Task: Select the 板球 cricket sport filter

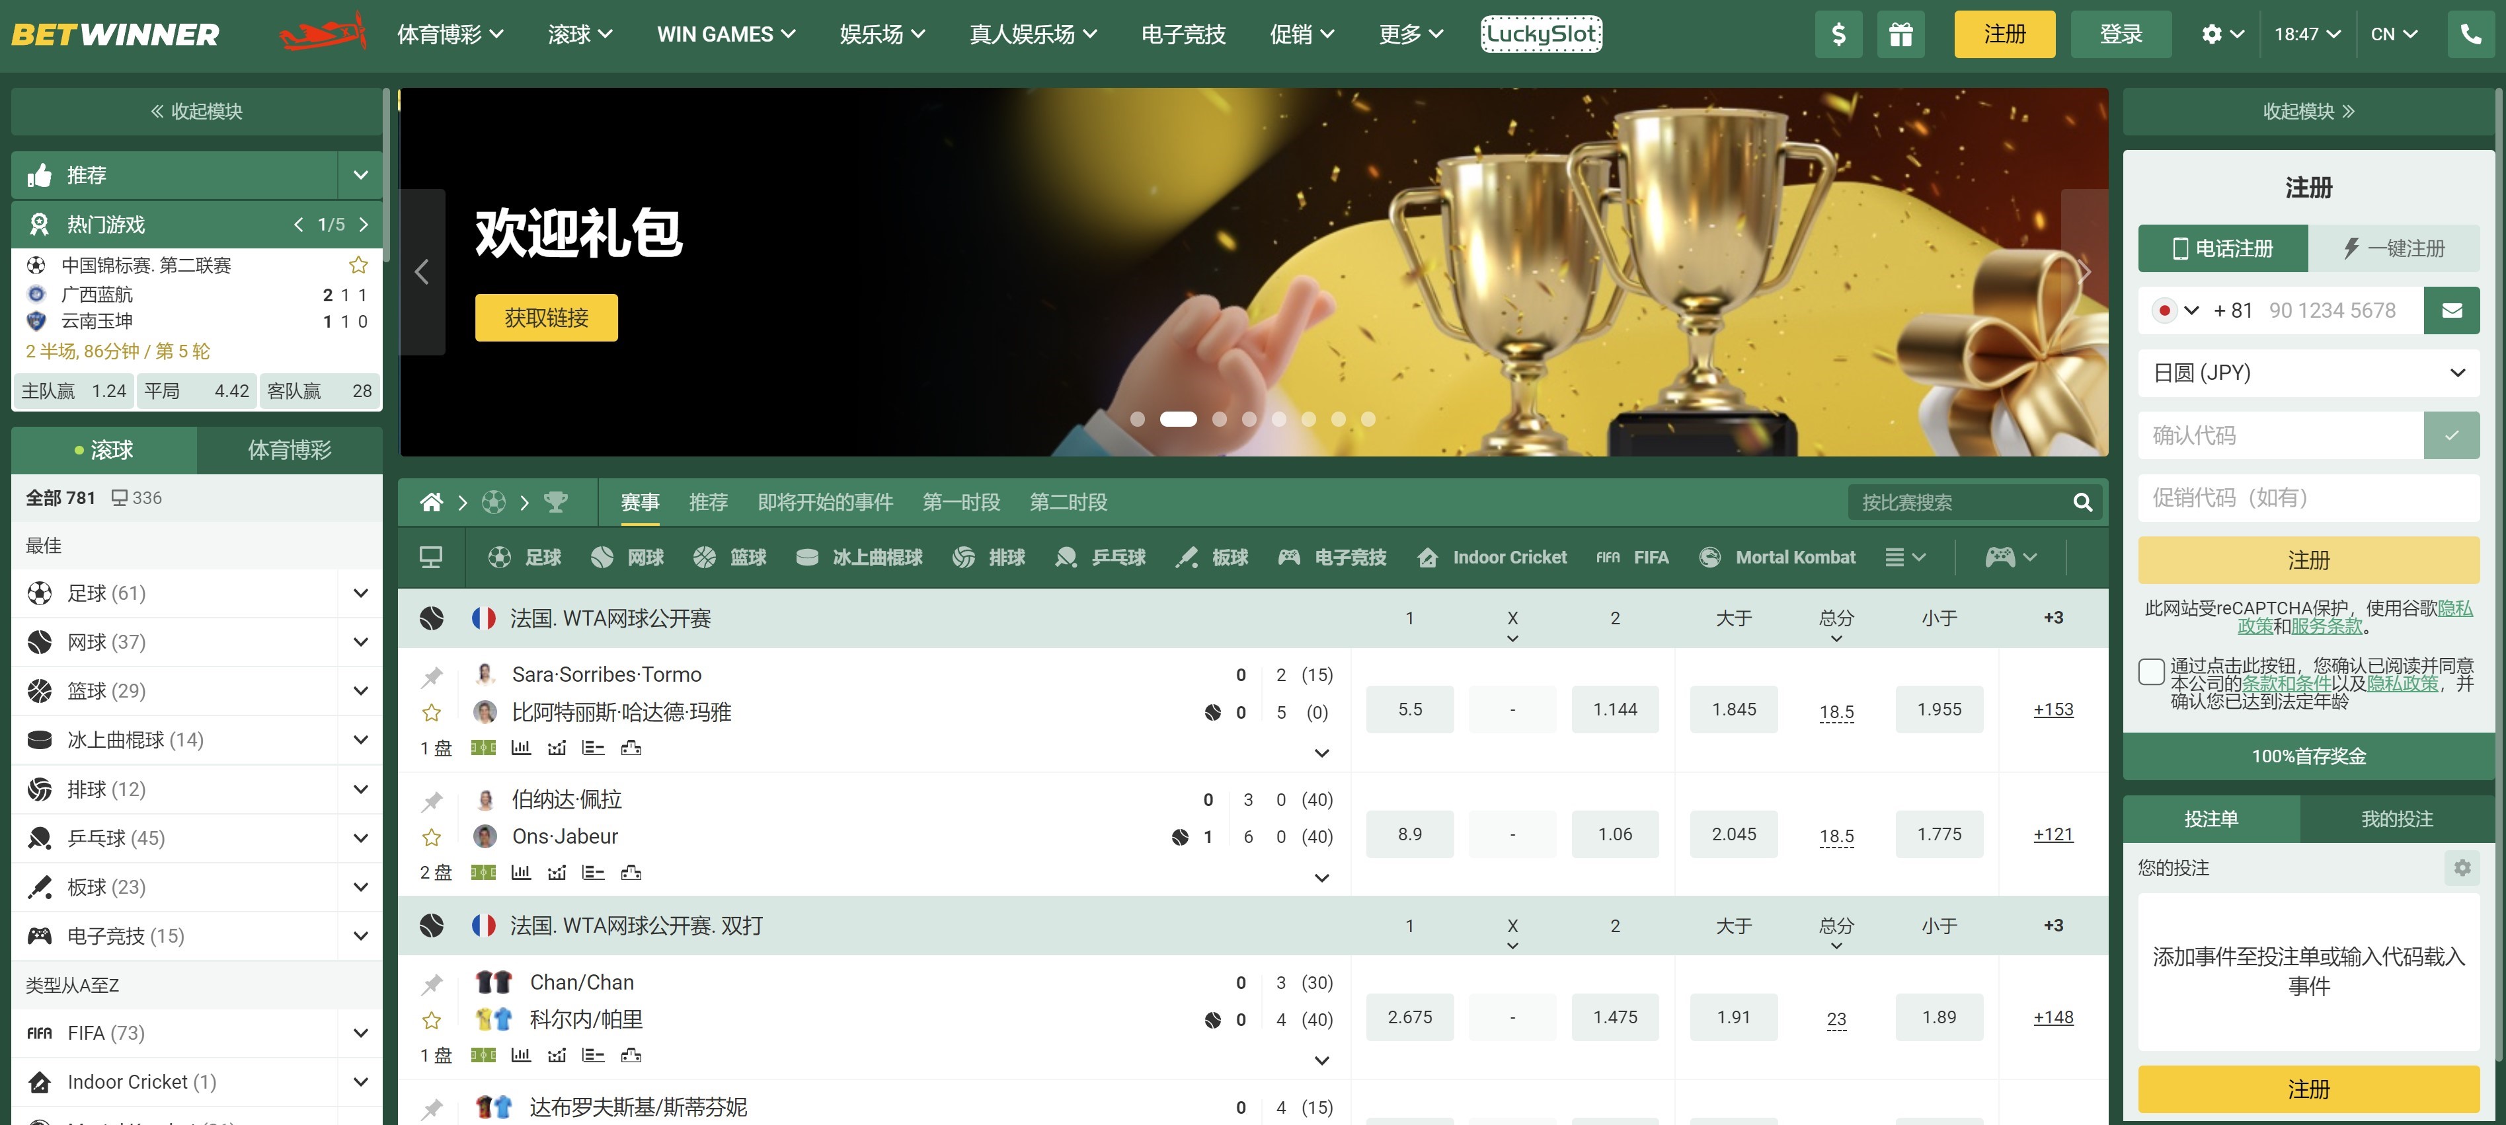Action: tap(1212, 557)
